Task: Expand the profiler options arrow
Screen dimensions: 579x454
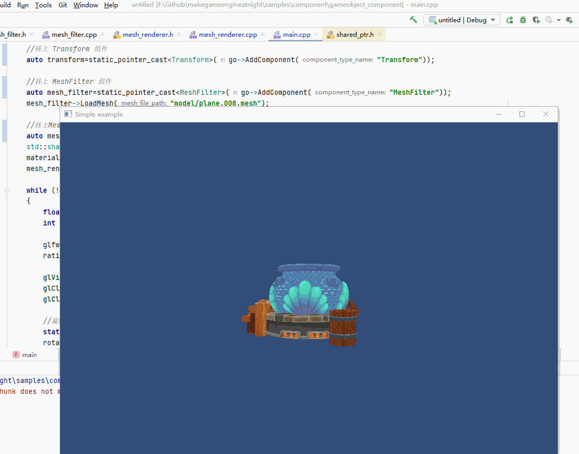Action: point(559,20)
